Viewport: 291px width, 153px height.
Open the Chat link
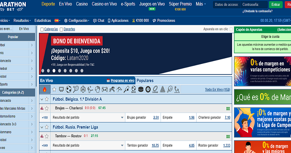(99, 21)
